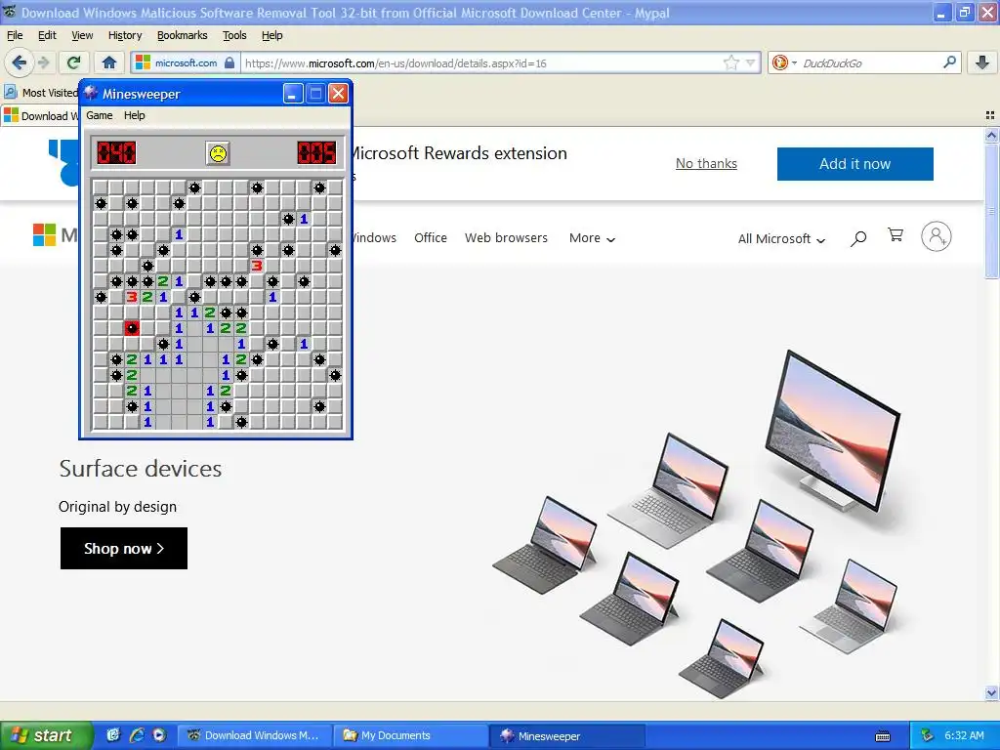Viewport: 1000px width, 750px height.
Task: Switch to My Documents taskbar button
Action: click(x=411, y=735)
